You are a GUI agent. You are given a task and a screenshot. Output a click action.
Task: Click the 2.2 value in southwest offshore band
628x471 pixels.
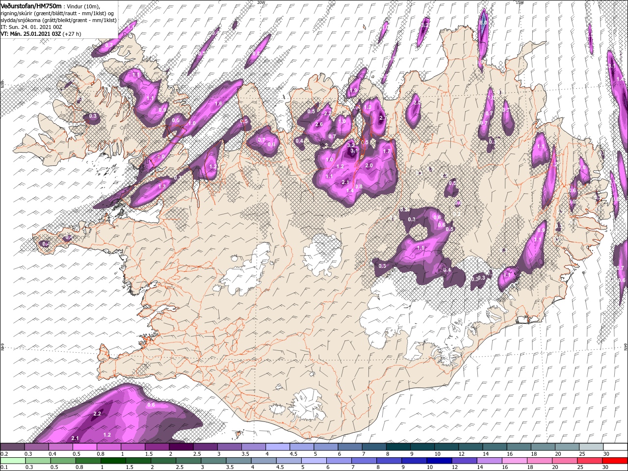point(97,414)
